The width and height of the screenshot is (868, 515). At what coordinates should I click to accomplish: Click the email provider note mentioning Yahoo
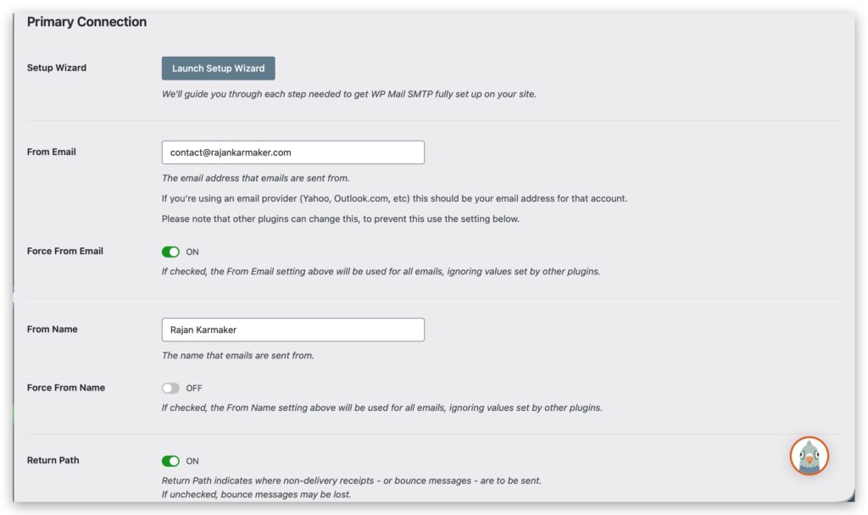point(394,198)
